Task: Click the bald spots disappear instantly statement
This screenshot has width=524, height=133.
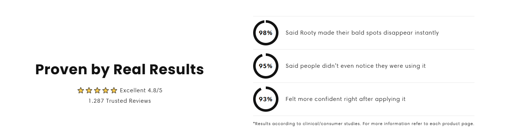Action: [x=362, y=33]
